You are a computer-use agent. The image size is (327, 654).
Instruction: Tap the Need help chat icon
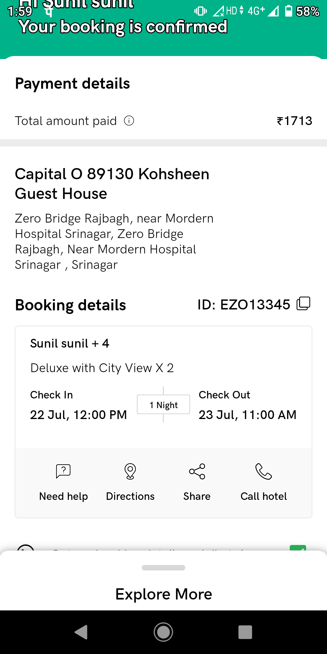pos(63,471)
